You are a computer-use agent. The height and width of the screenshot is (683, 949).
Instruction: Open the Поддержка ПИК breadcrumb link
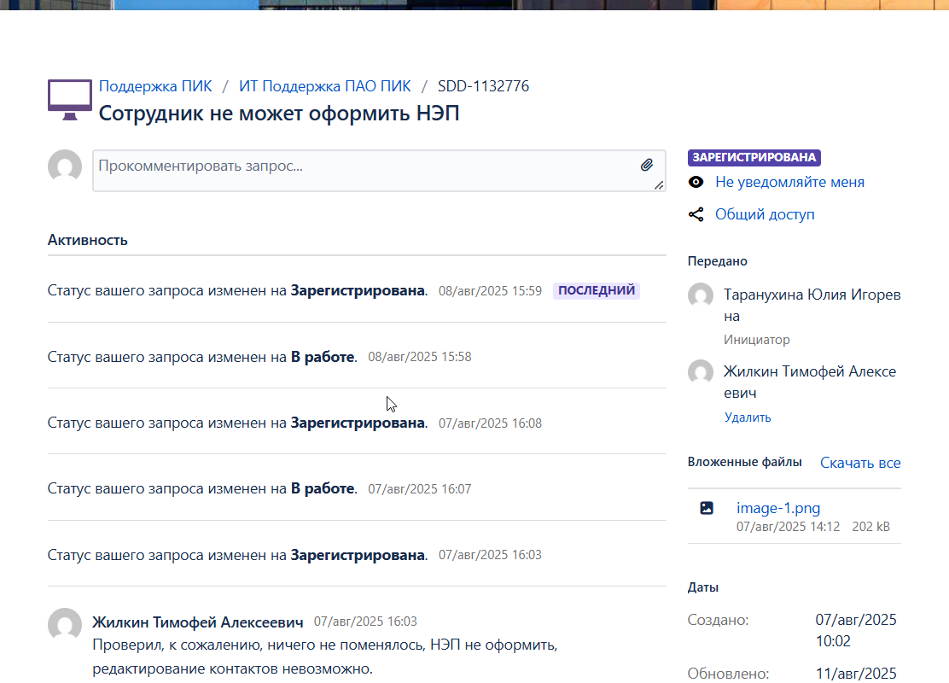tap(155, 86)
